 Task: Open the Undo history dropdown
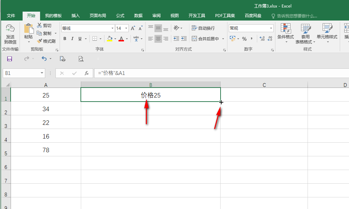click(51, 59)
